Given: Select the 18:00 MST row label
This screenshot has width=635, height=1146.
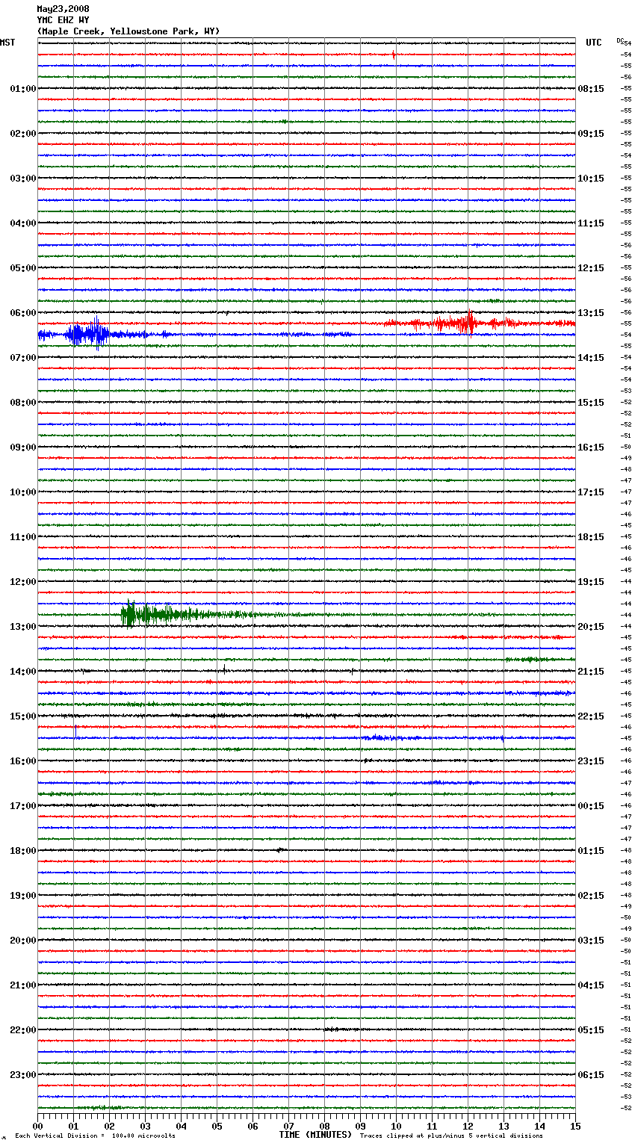Looking at the screenshot, I should 23,851.
